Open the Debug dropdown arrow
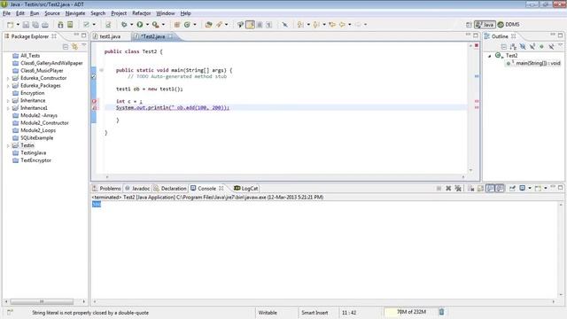The image size is (567, 319). coord(131,25)
